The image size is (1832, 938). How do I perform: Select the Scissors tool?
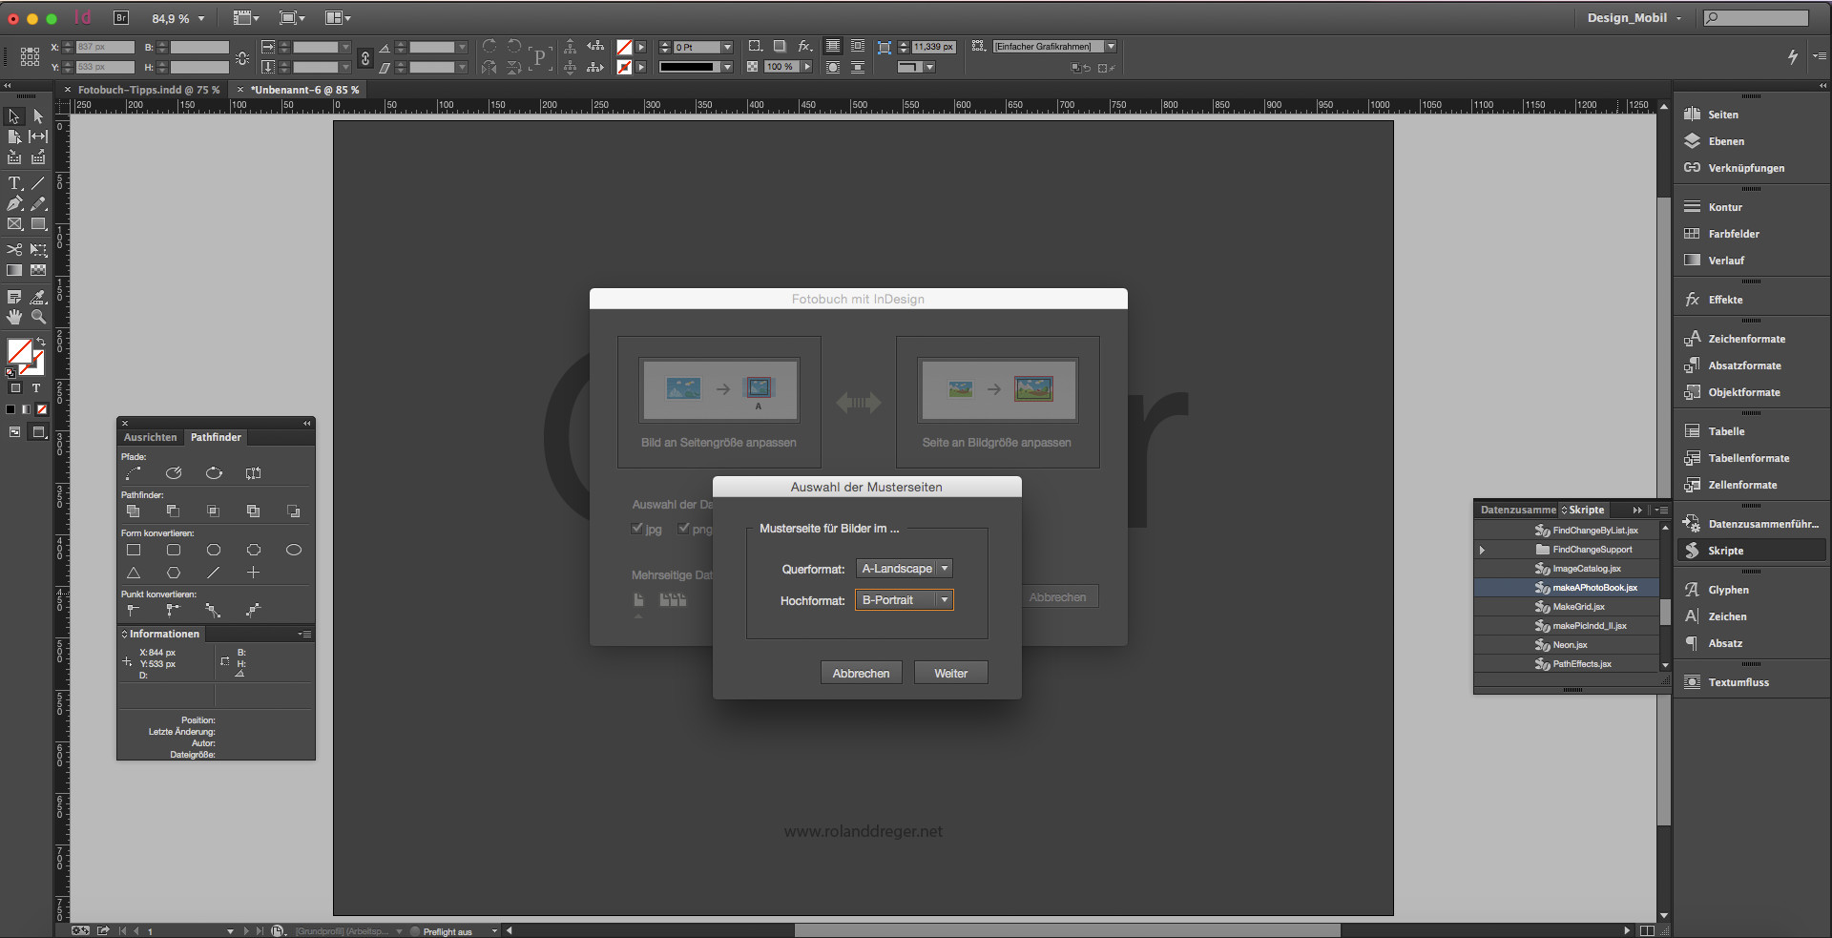tap(14, 249)
